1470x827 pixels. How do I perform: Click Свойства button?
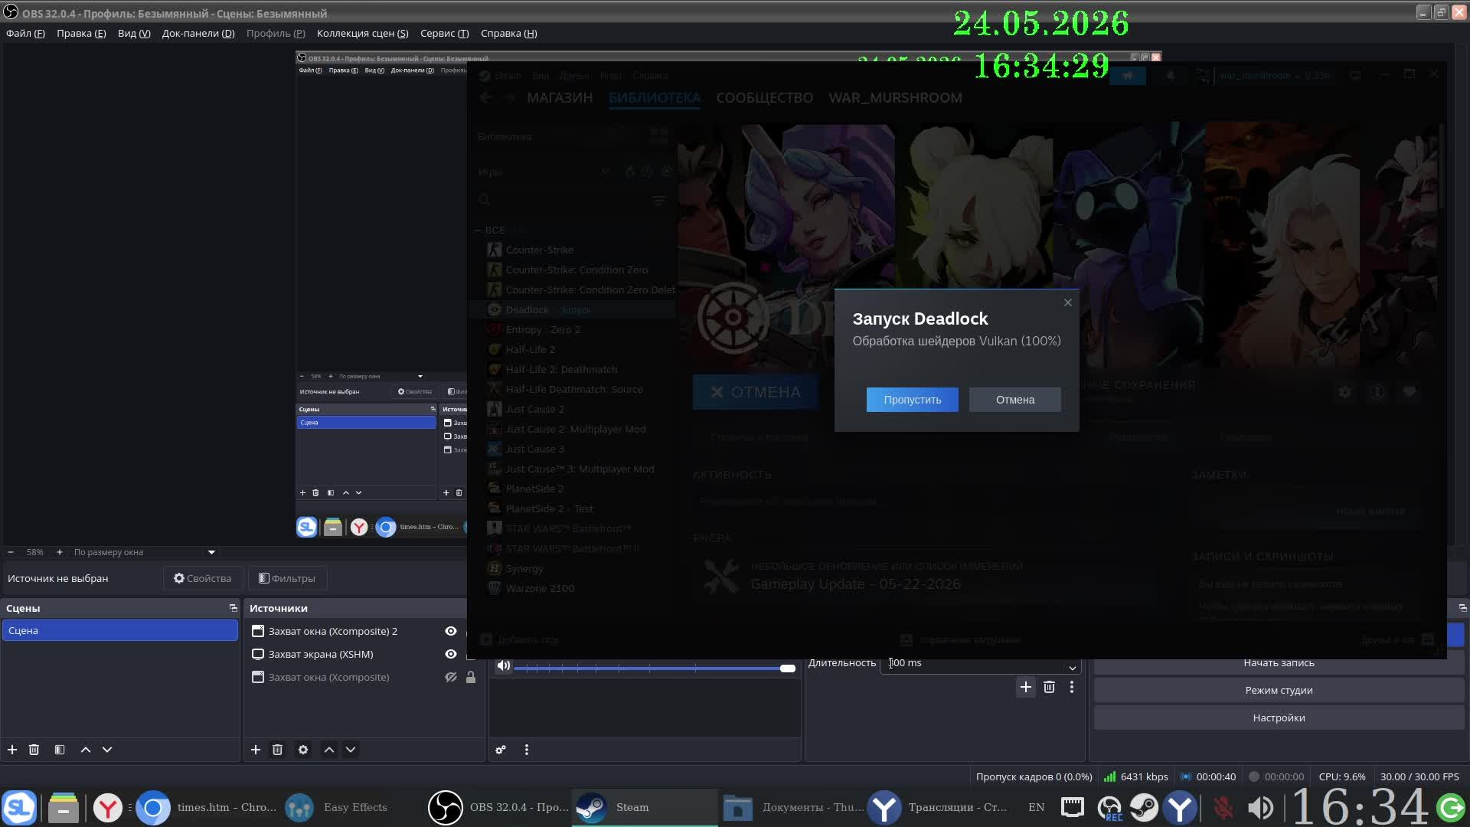[x=203, y=578]
